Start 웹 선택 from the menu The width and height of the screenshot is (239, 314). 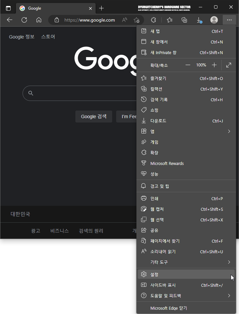[x=186, y=220]
